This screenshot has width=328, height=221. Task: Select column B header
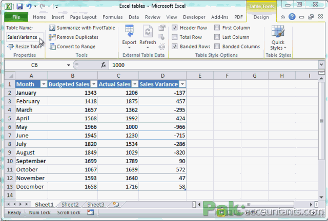[73, 76]
